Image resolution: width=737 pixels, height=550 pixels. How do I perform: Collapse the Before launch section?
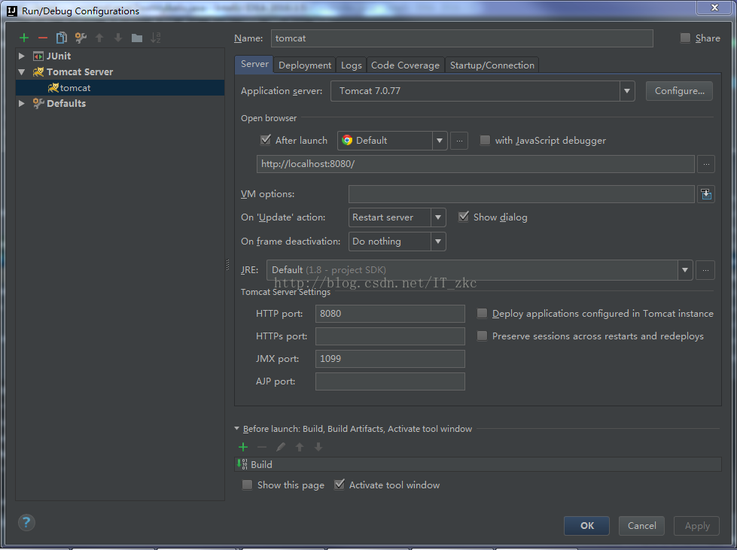[236, 429]
